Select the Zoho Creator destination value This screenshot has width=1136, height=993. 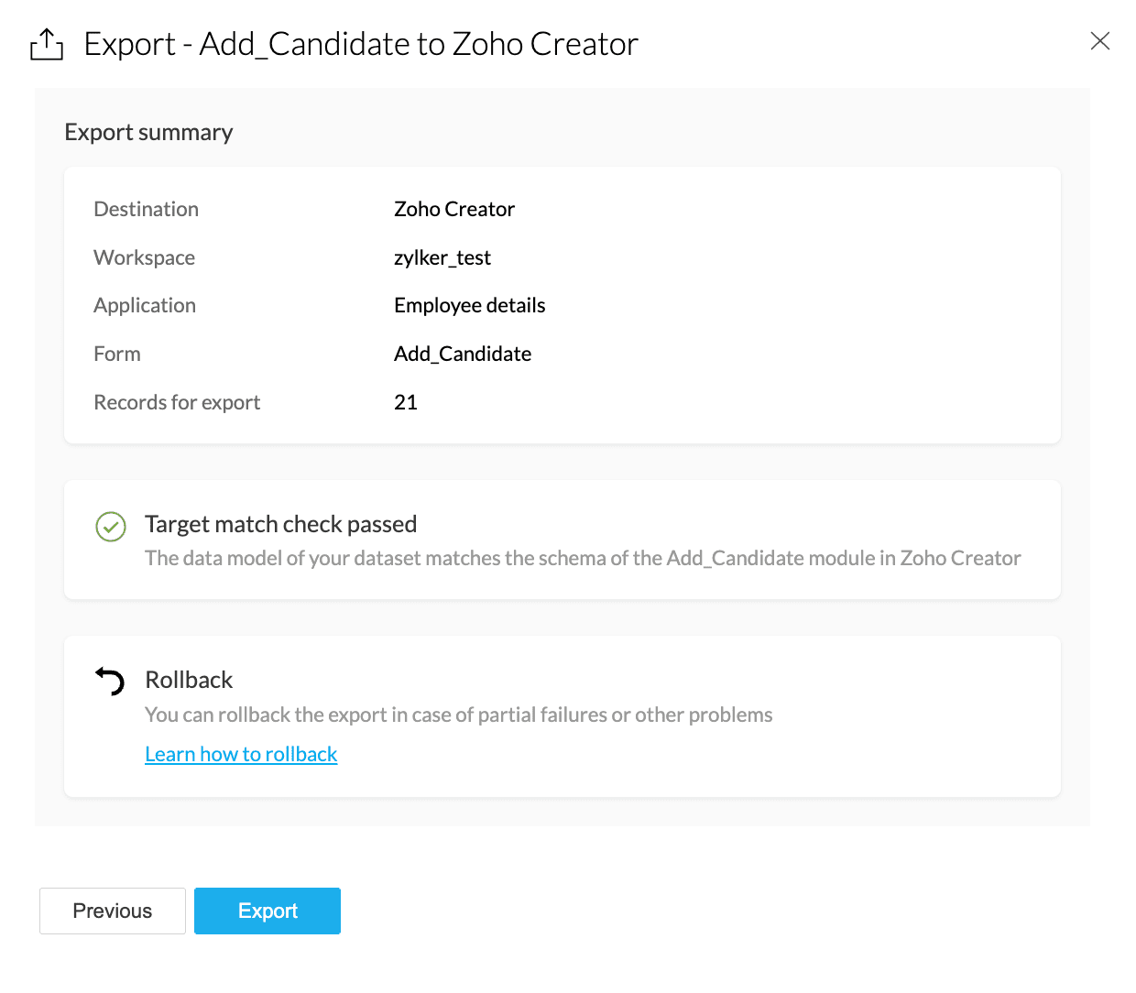453,209
